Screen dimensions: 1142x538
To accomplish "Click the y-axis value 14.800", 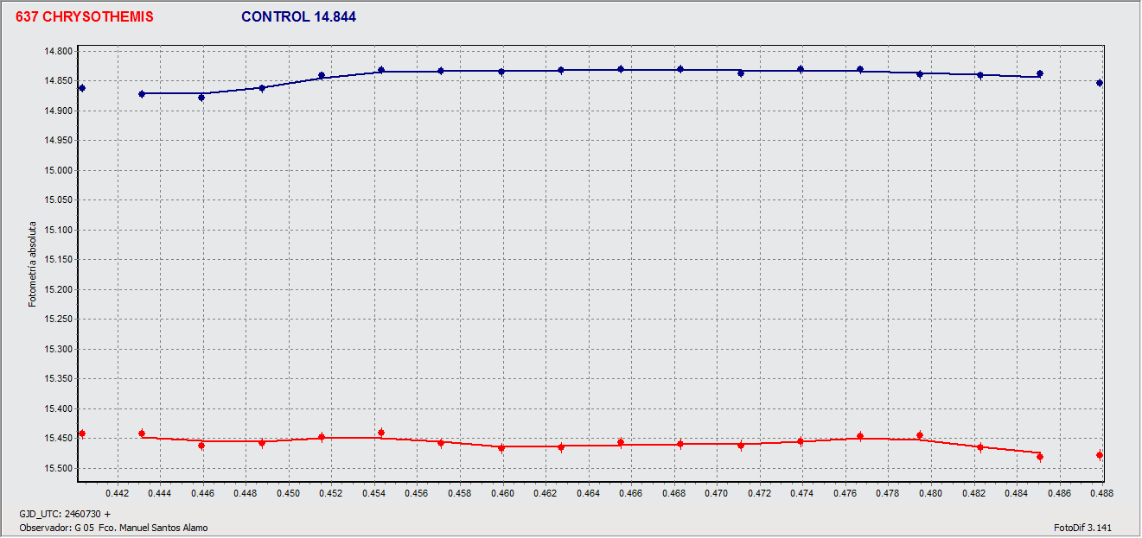I will [57, 52].
